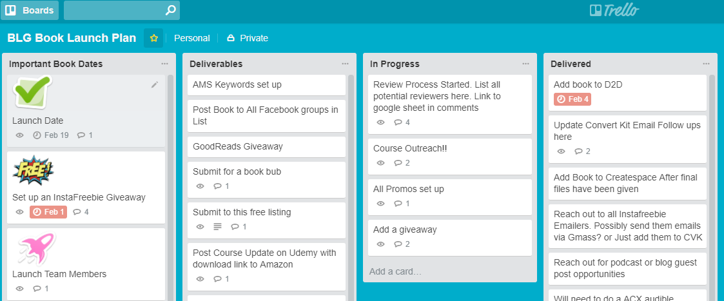Click Feb 19 due date on Launch Date

tap(51, 135)
